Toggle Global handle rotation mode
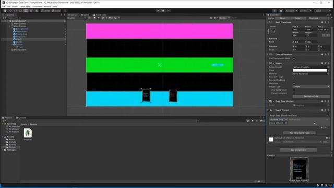The width and height of the screenshot is (334, 188). tap(56, 10)
